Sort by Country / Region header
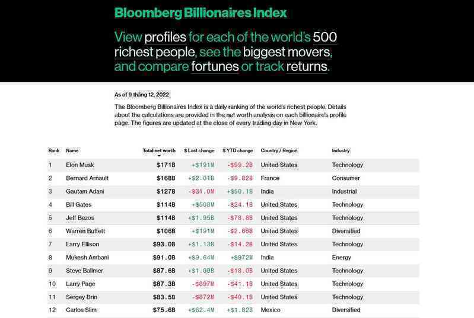Viewport: 474px width, 318px height. 279,150
